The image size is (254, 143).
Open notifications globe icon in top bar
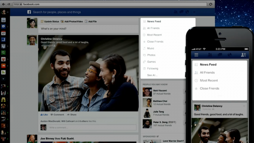(187, 12)
